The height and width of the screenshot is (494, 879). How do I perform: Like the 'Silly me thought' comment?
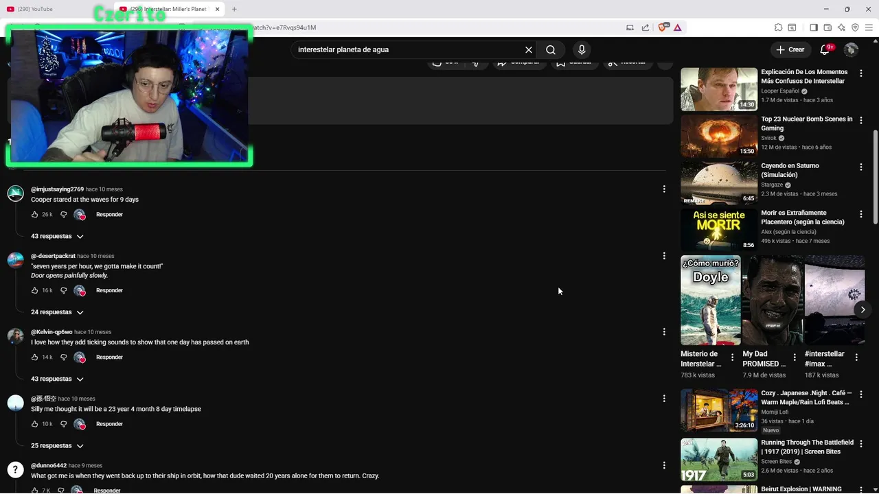coord(34,424)
